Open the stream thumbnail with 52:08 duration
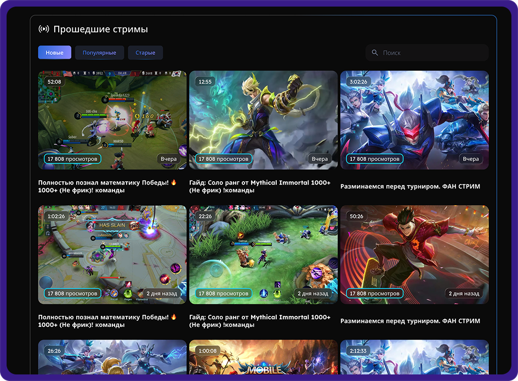 tap(112, 120)
